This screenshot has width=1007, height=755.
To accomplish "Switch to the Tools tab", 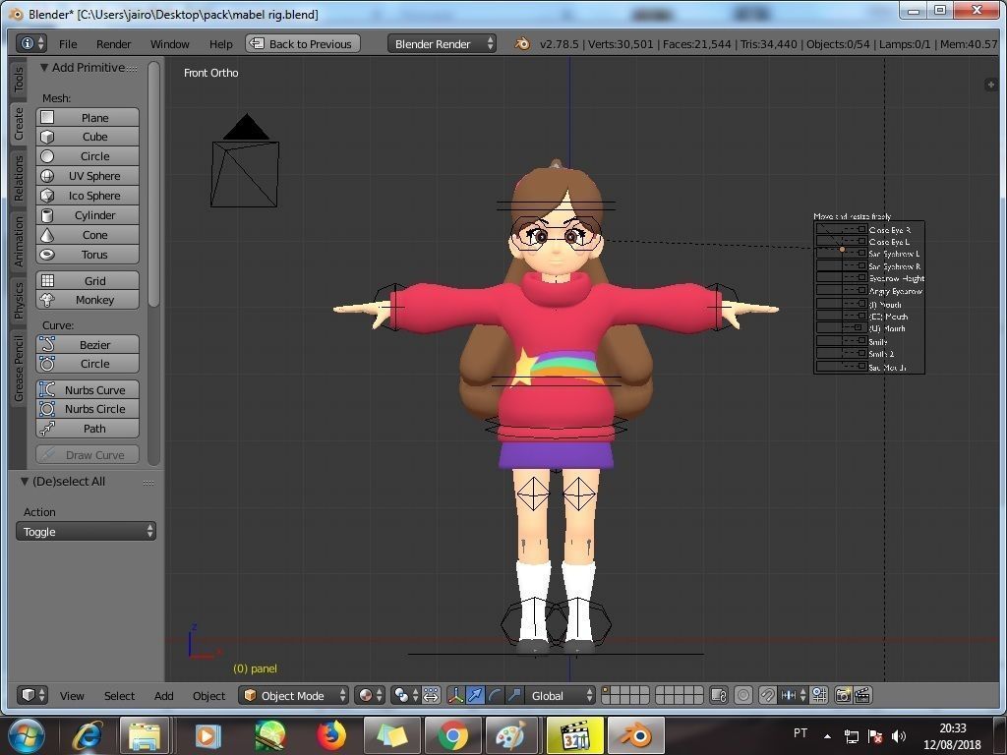I will coord(19,79).
